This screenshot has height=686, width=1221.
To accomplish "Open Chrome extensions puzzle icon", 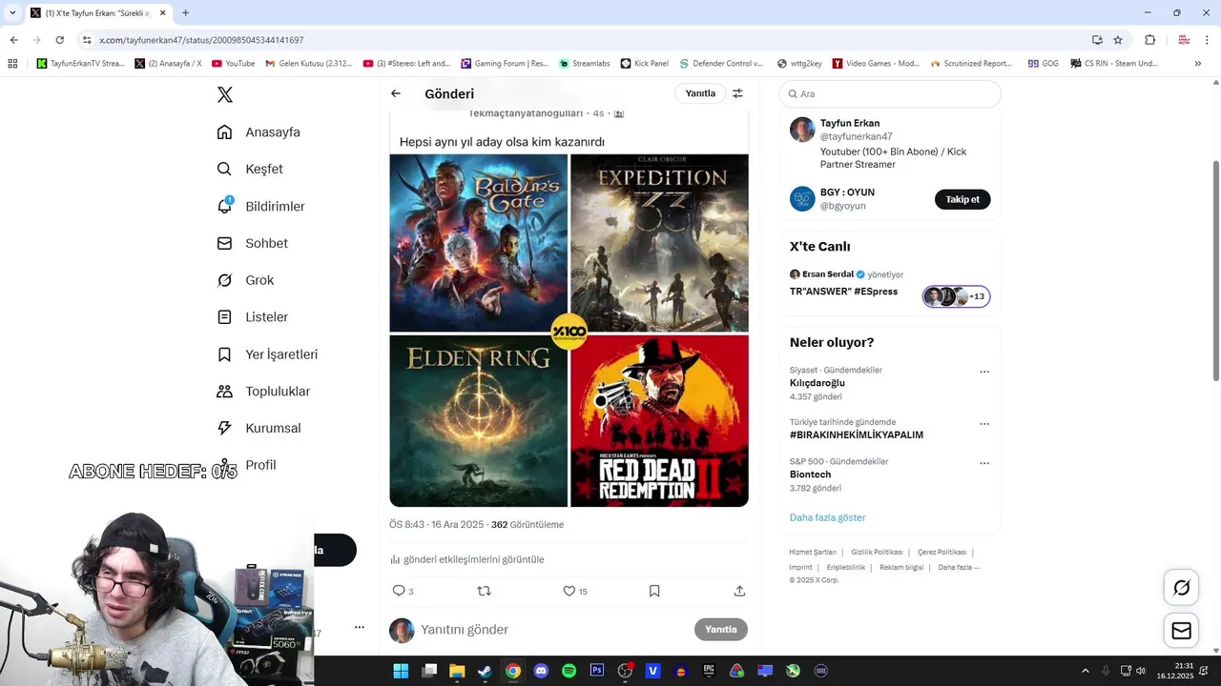I will coord(1149,40).
